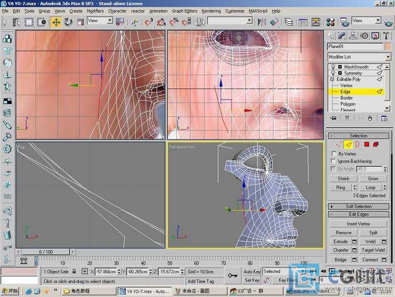395x297 pixels.
Task: Enable the By Vertex checkbox
Action: point(334,153)
